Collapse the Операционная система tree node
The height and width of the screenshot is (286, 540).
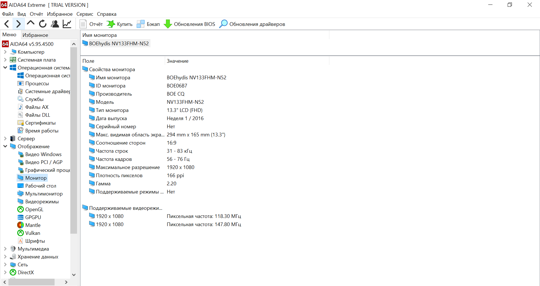tap(5, 67)
